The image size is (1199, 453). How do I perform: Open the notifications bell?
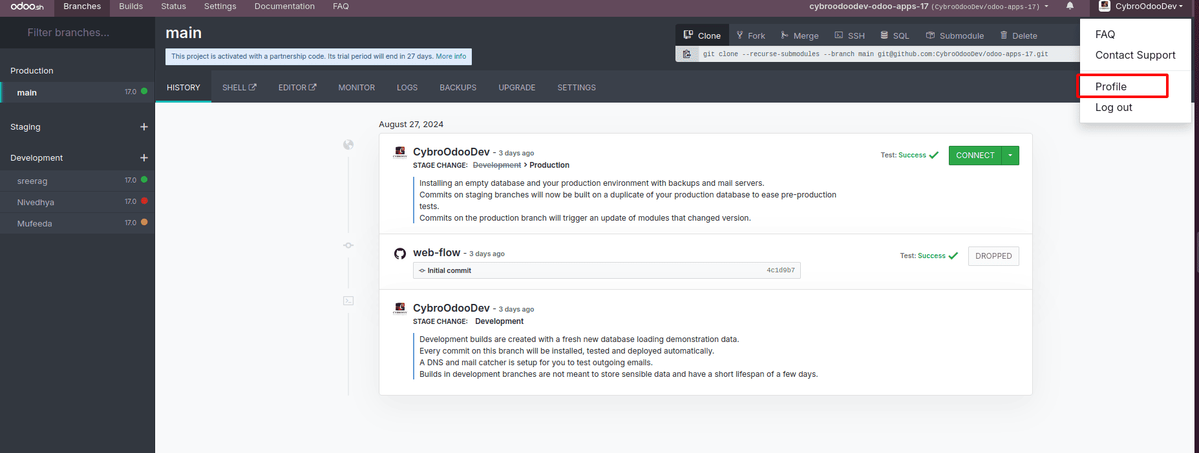pos(1070,6)
